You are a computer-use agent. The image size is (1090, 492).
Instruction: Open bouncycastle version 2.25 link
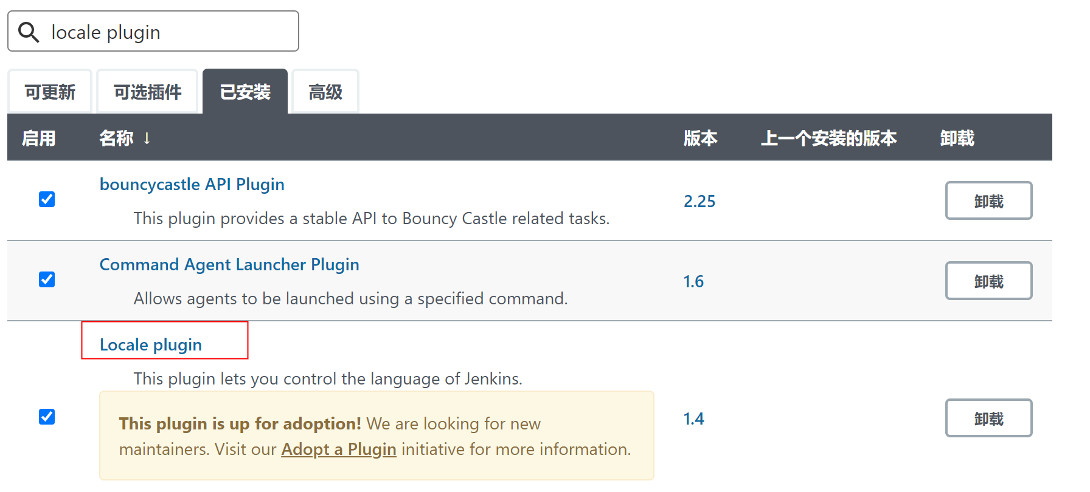click(x=699, y=202)
